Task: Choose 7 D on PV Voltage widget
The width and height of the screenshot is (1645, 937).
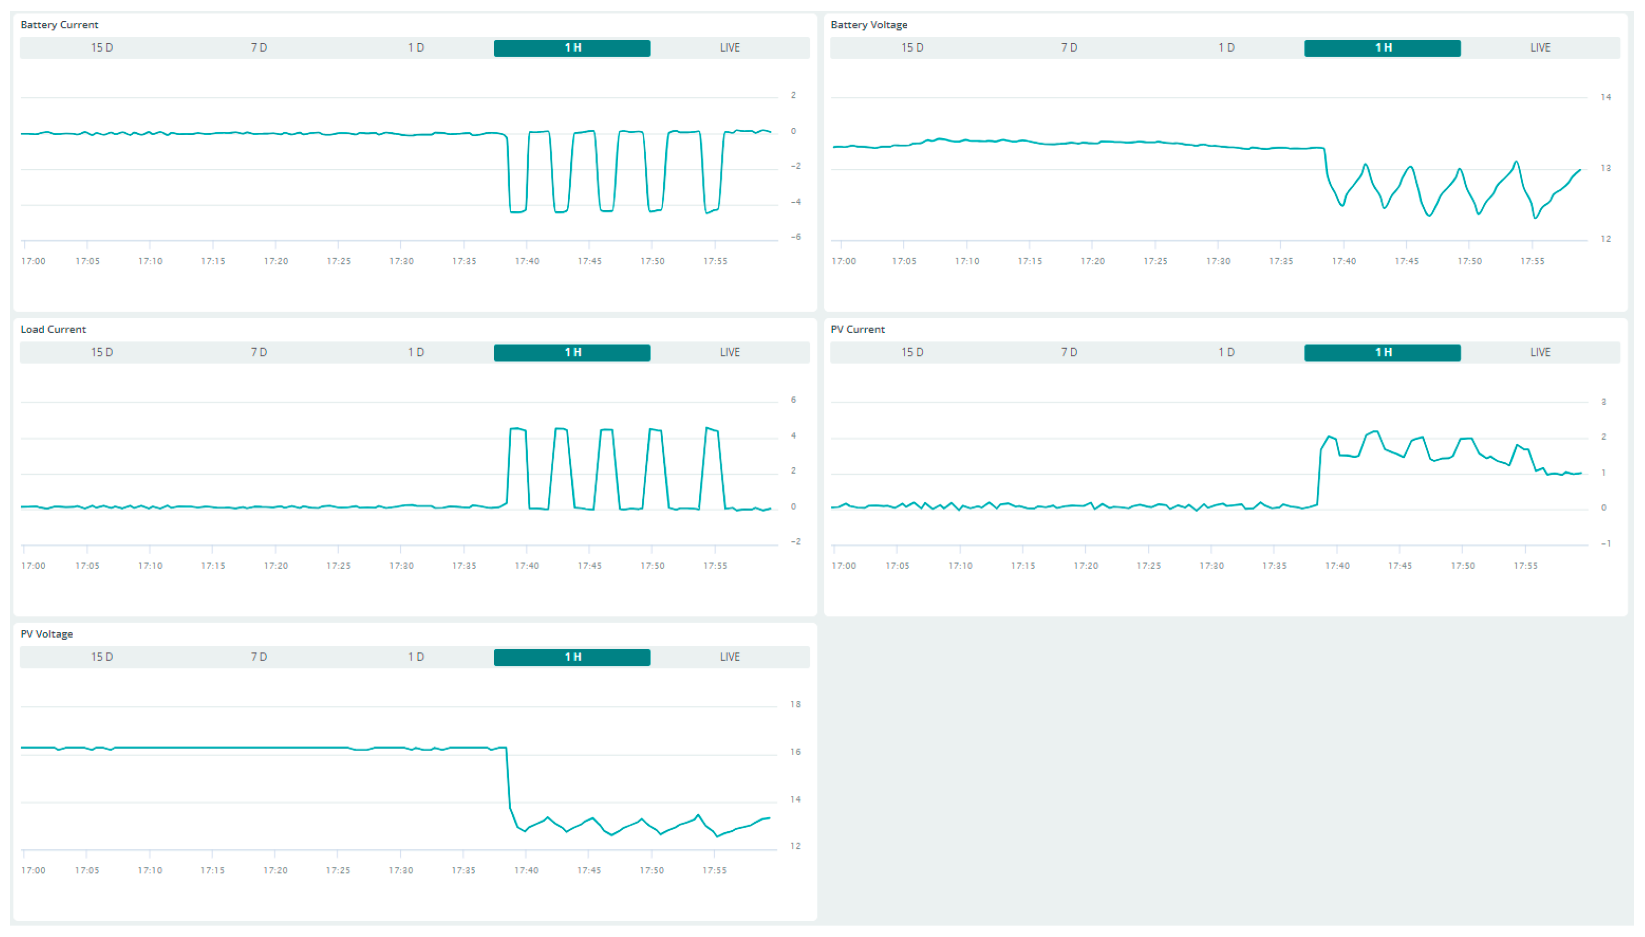Action: point(259,657)
